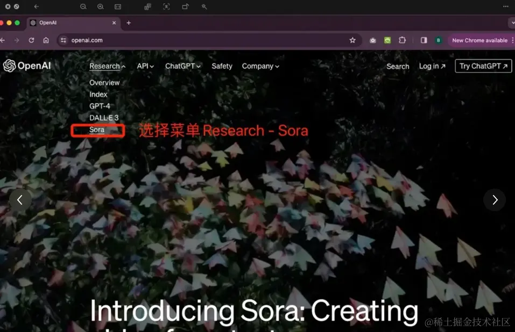Click the translate image icon in viewer toolbar
The height and width of the screenshot is (332, 515).
148,6
